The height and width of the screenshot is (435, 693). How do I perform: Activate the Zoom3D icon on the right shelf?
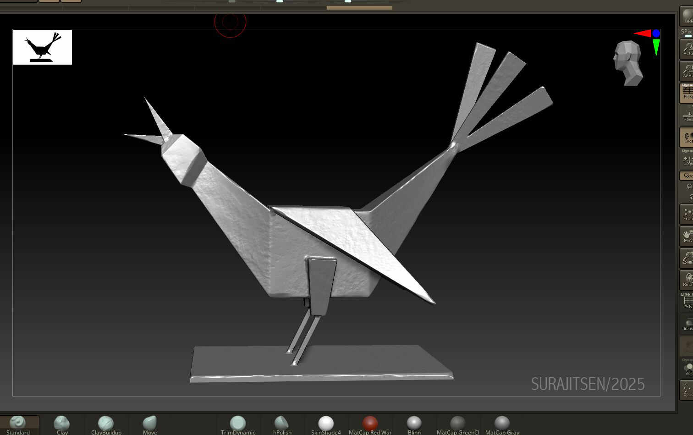(x=687, y=257)
